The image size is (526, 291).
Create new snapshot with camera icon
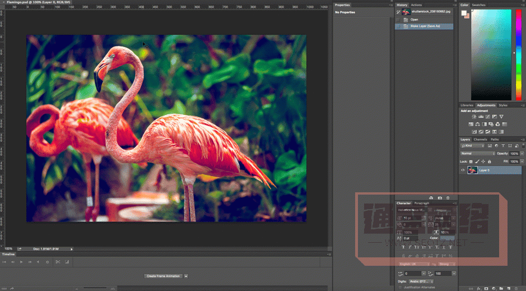440,198
